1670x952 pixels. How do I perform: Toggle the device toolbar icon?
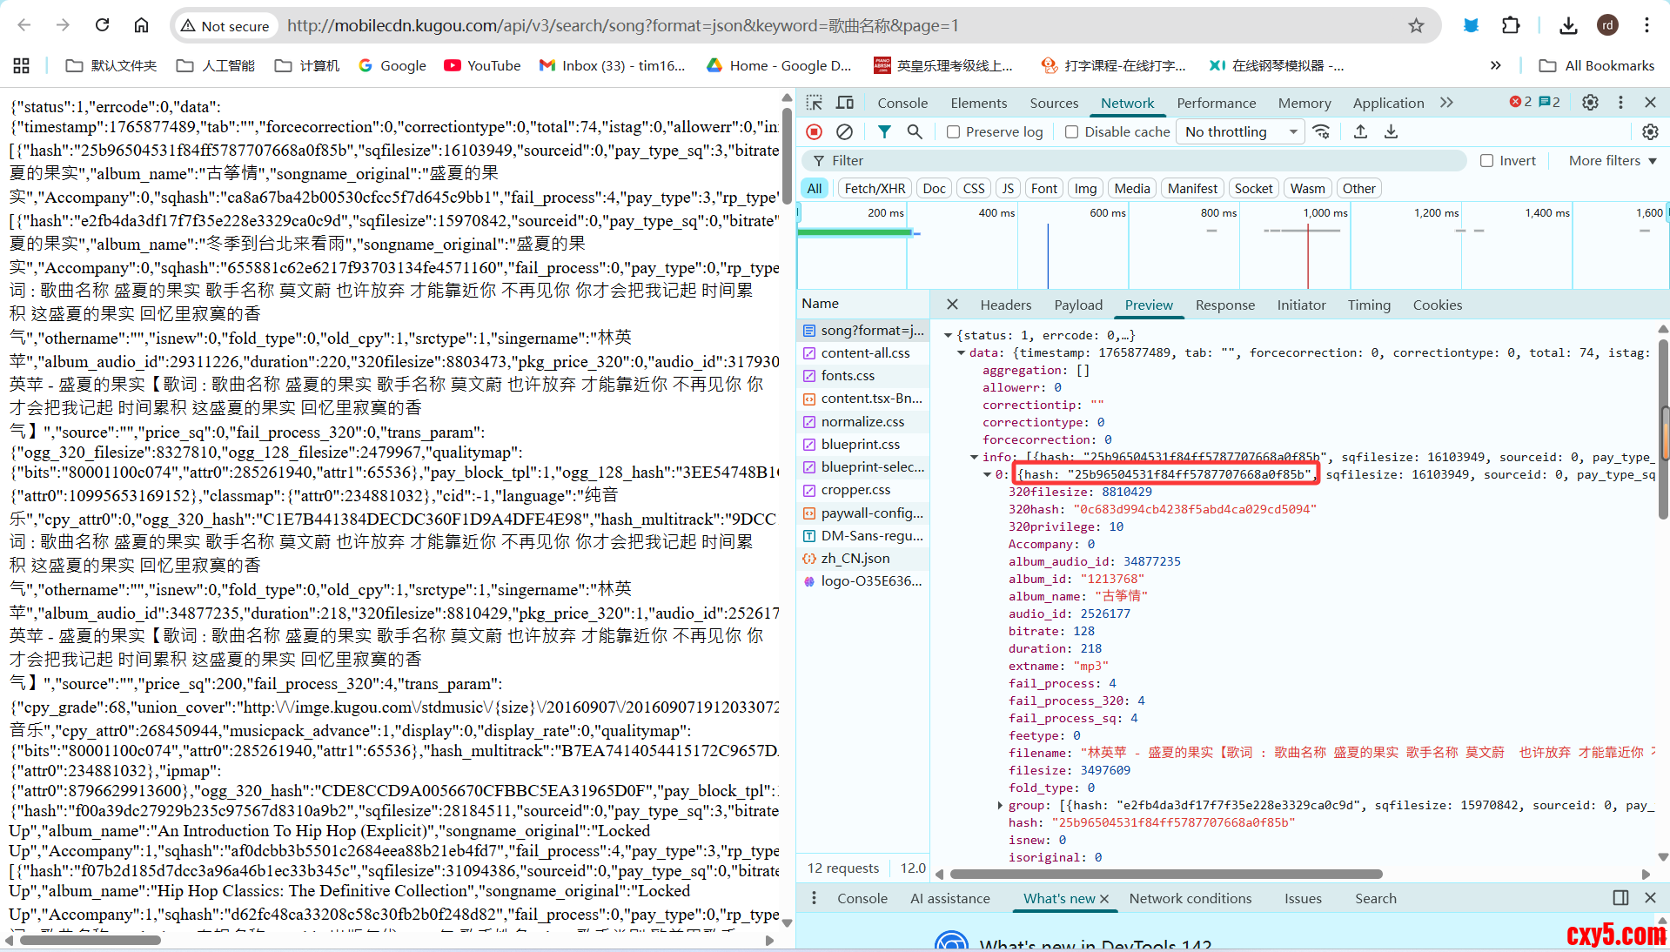pyautogui.click(x=845, y=103)
